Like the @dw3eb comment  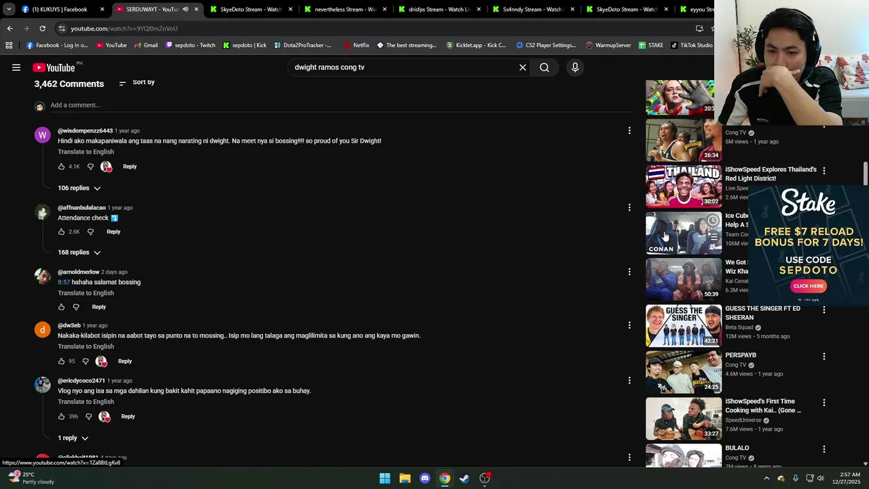coord(62,361)
